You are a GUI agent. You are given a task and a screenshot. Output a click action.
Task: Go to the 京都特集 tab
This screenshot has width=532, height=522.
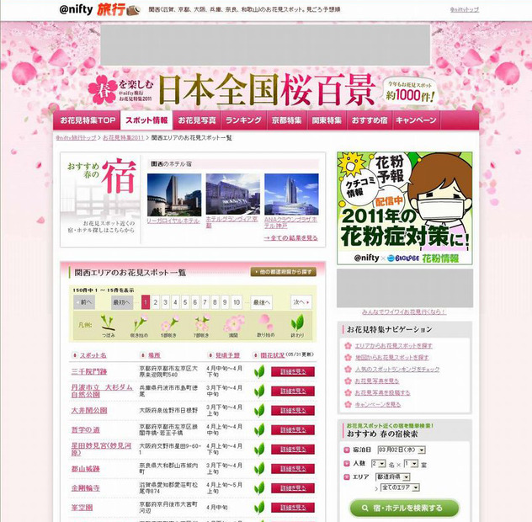286,120
